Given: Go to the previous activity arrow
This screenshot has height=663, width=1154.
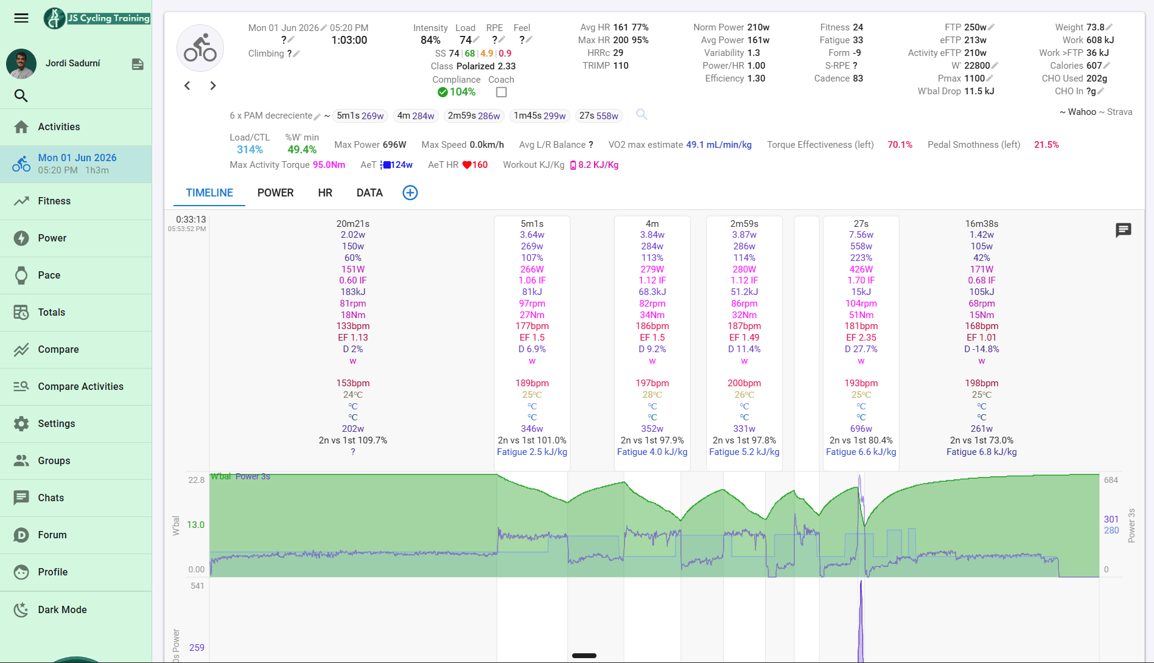Looking at the screenshot, I should [187, 86].
